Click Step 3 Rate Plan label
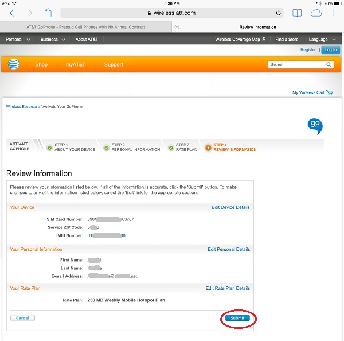The image size is (344, 341). 186,147
